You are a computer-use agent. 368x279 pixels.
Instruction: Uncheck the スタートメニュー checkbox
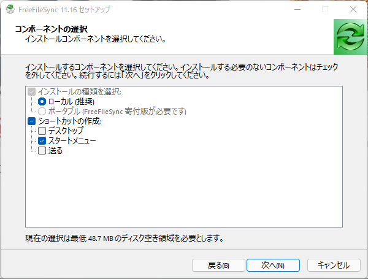point(42,141)
